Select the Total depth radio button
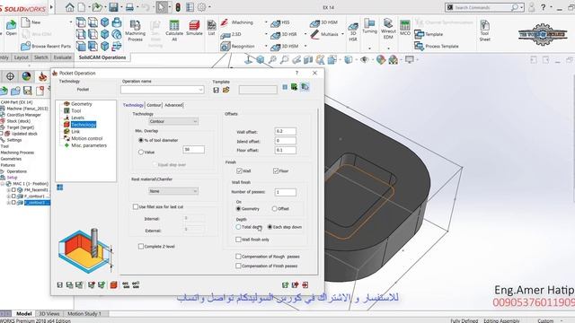The height and width of the screenshot is (323, 575). coord(238,227)
